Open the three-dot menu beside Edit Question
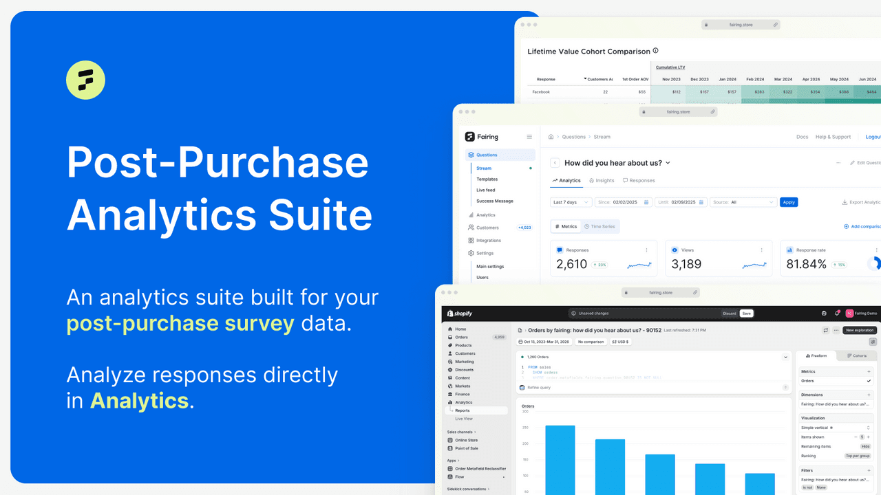 pyautogui.click(x=838, y=163)
